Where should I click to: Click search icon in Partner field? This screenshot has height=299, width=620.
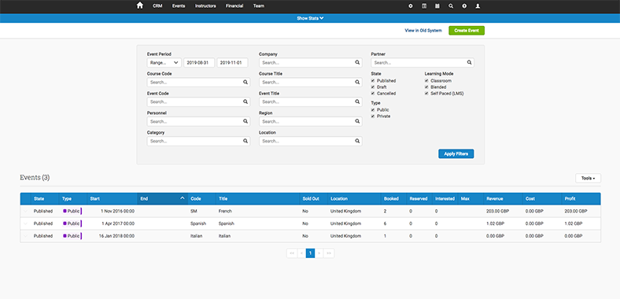point(469,62)
